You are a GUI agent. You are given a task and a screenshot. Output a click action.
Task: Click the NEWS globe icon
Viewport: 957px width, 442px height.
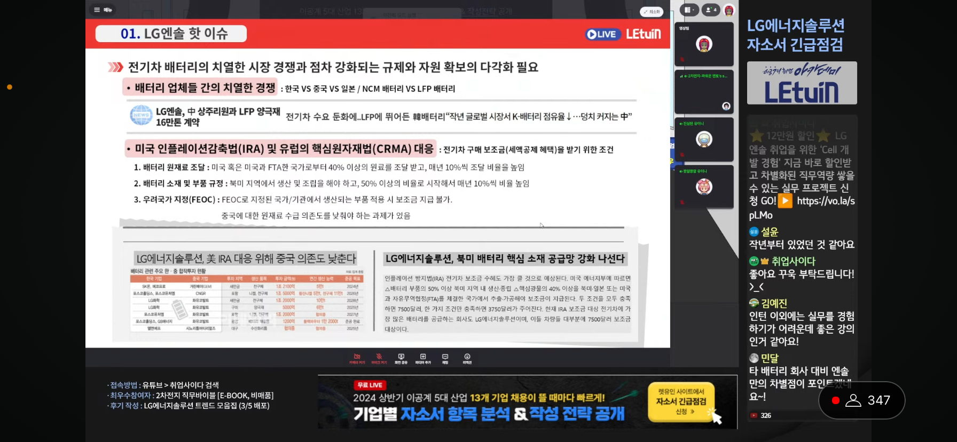point(141,115)
